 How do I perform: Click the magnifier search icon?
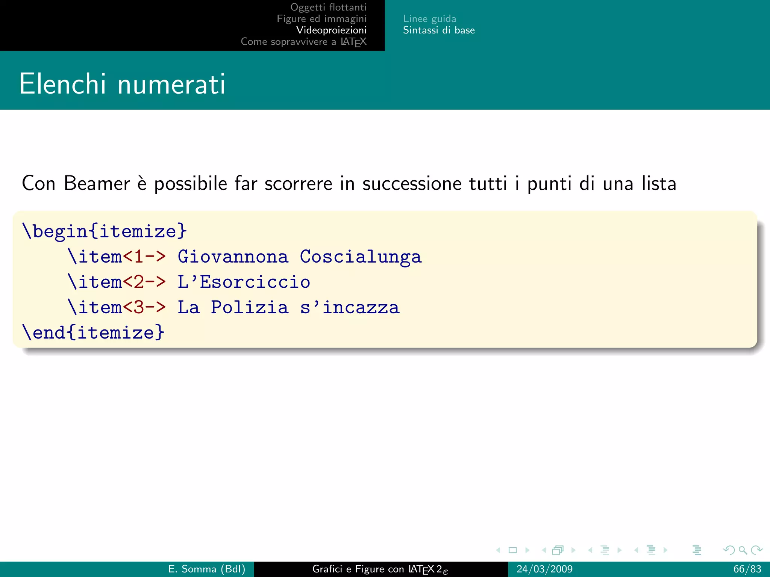coord(743,550)
